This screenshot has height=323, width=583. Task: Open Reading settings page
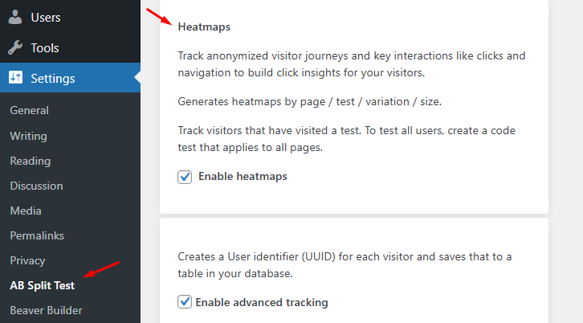click(30, 161)
